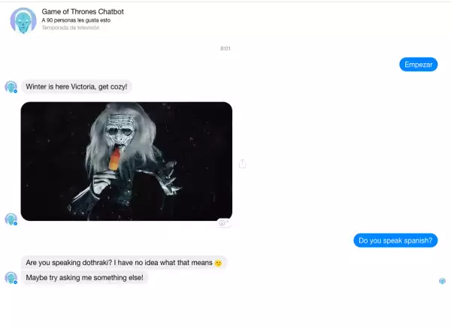Click the 8:01 timestamp
Screen dimensions: 451x329
pos(225,48)
